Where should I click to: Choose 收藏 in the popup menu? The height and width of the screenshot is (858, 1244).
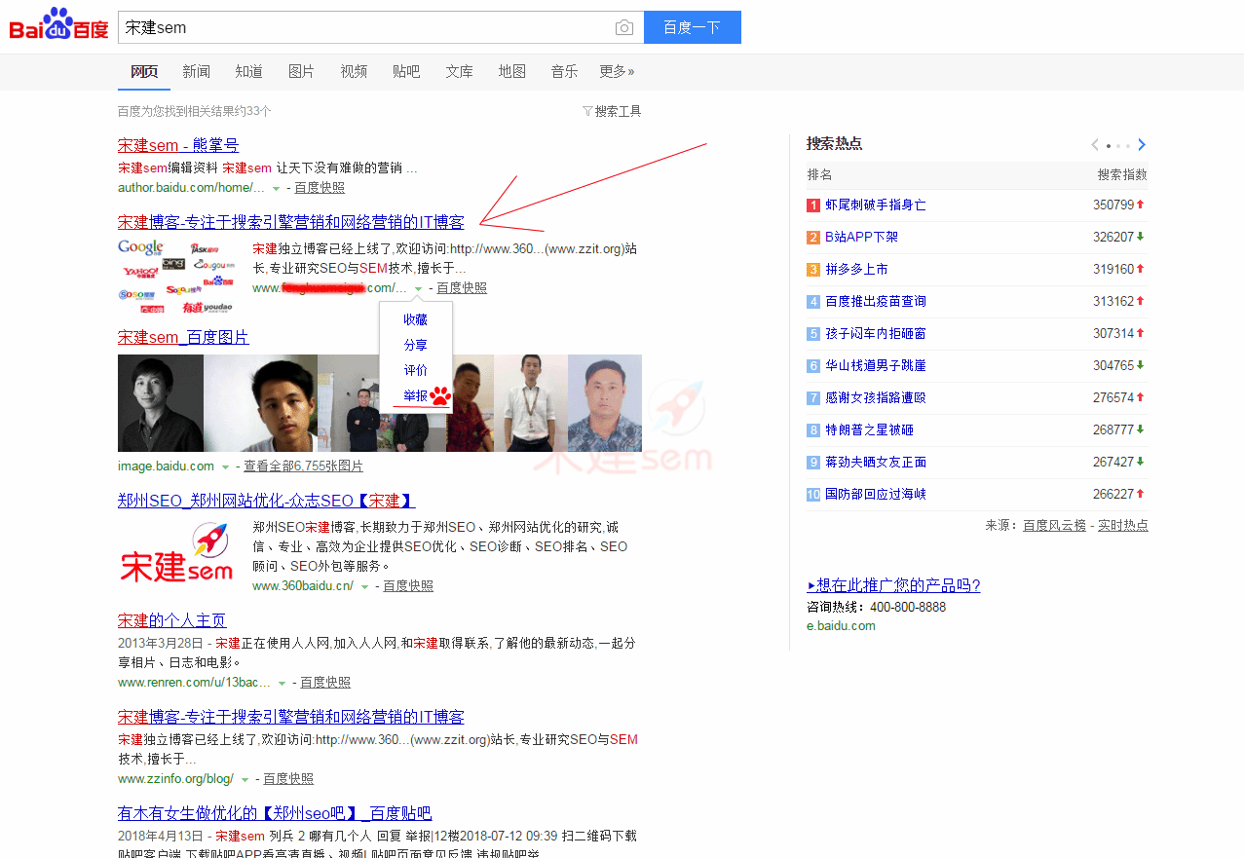click(416, 319)
